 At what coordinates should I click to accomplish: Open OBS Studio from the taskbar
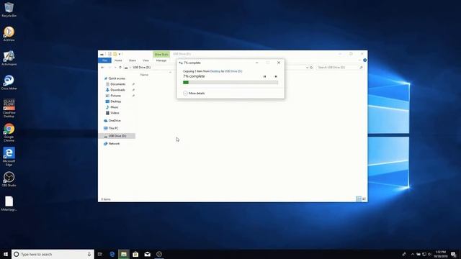pyautogui.click(x=159, y=254)
